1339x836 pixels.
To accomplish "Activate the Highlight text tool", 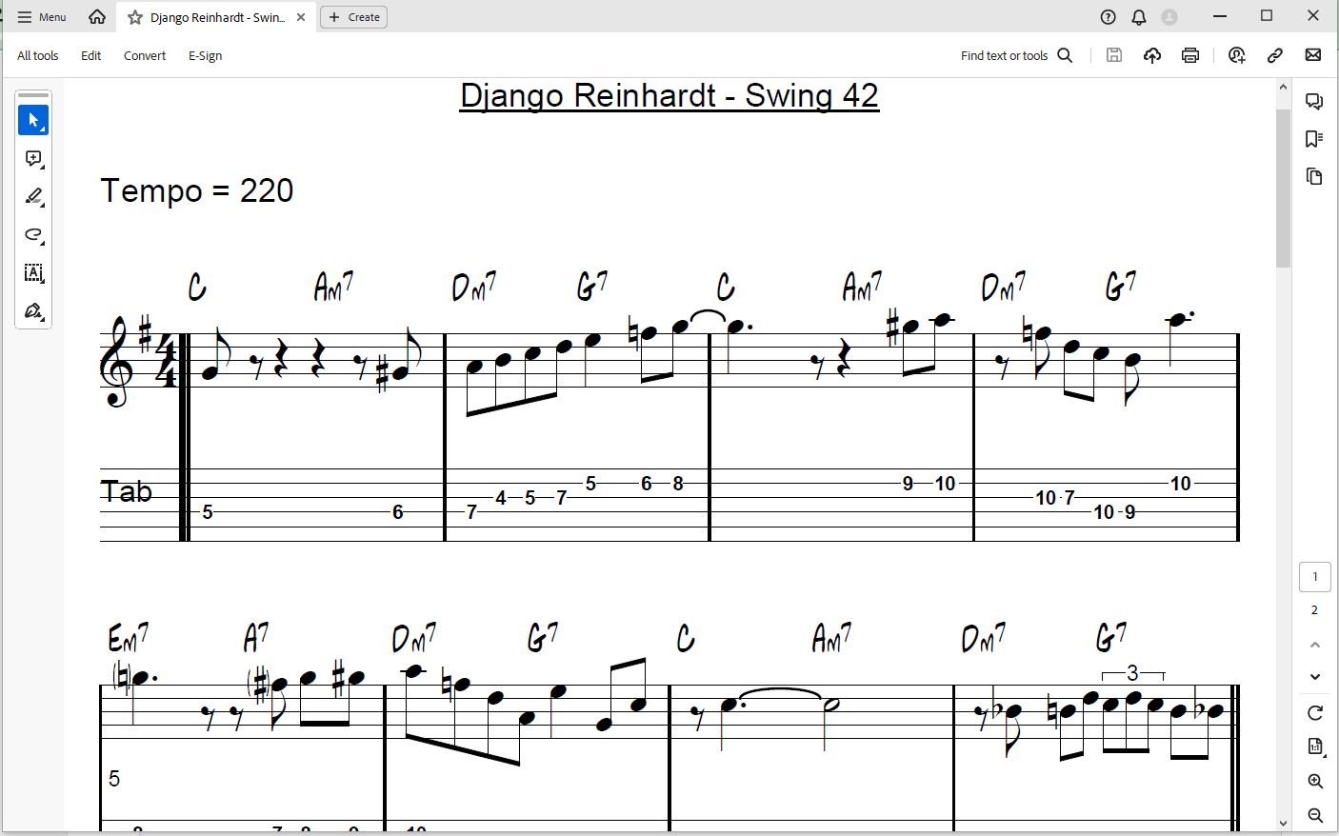I will [33, 196].
